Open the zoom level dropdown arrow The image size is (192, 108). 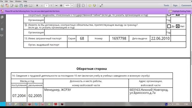tap(72, 5)
